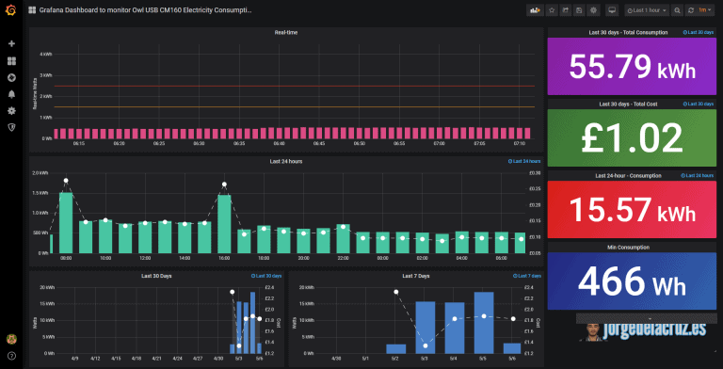Save the dashboard with the floppy disk icon
The image size is (723, 369).
(x=579, y=10)
